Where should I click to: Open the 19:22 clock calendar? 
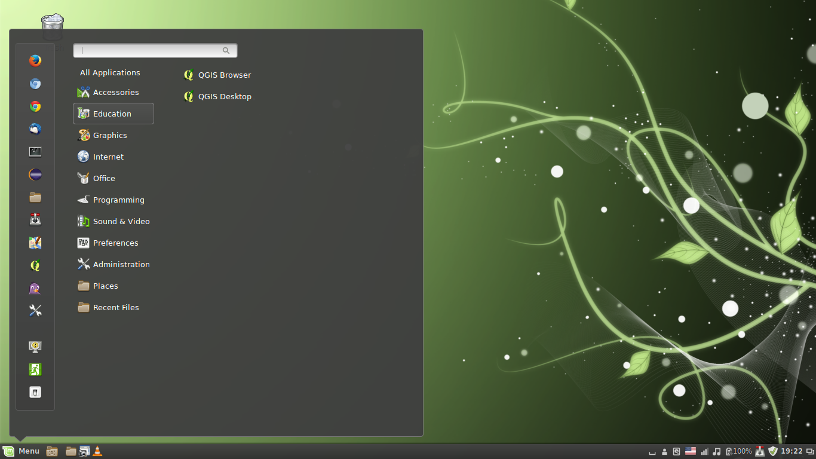tap(792, 451)
